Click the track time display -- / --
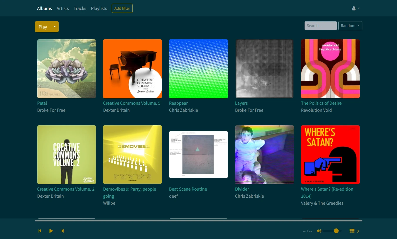The height and width of the screenshot is (239, 397). (x=307, y=231)
